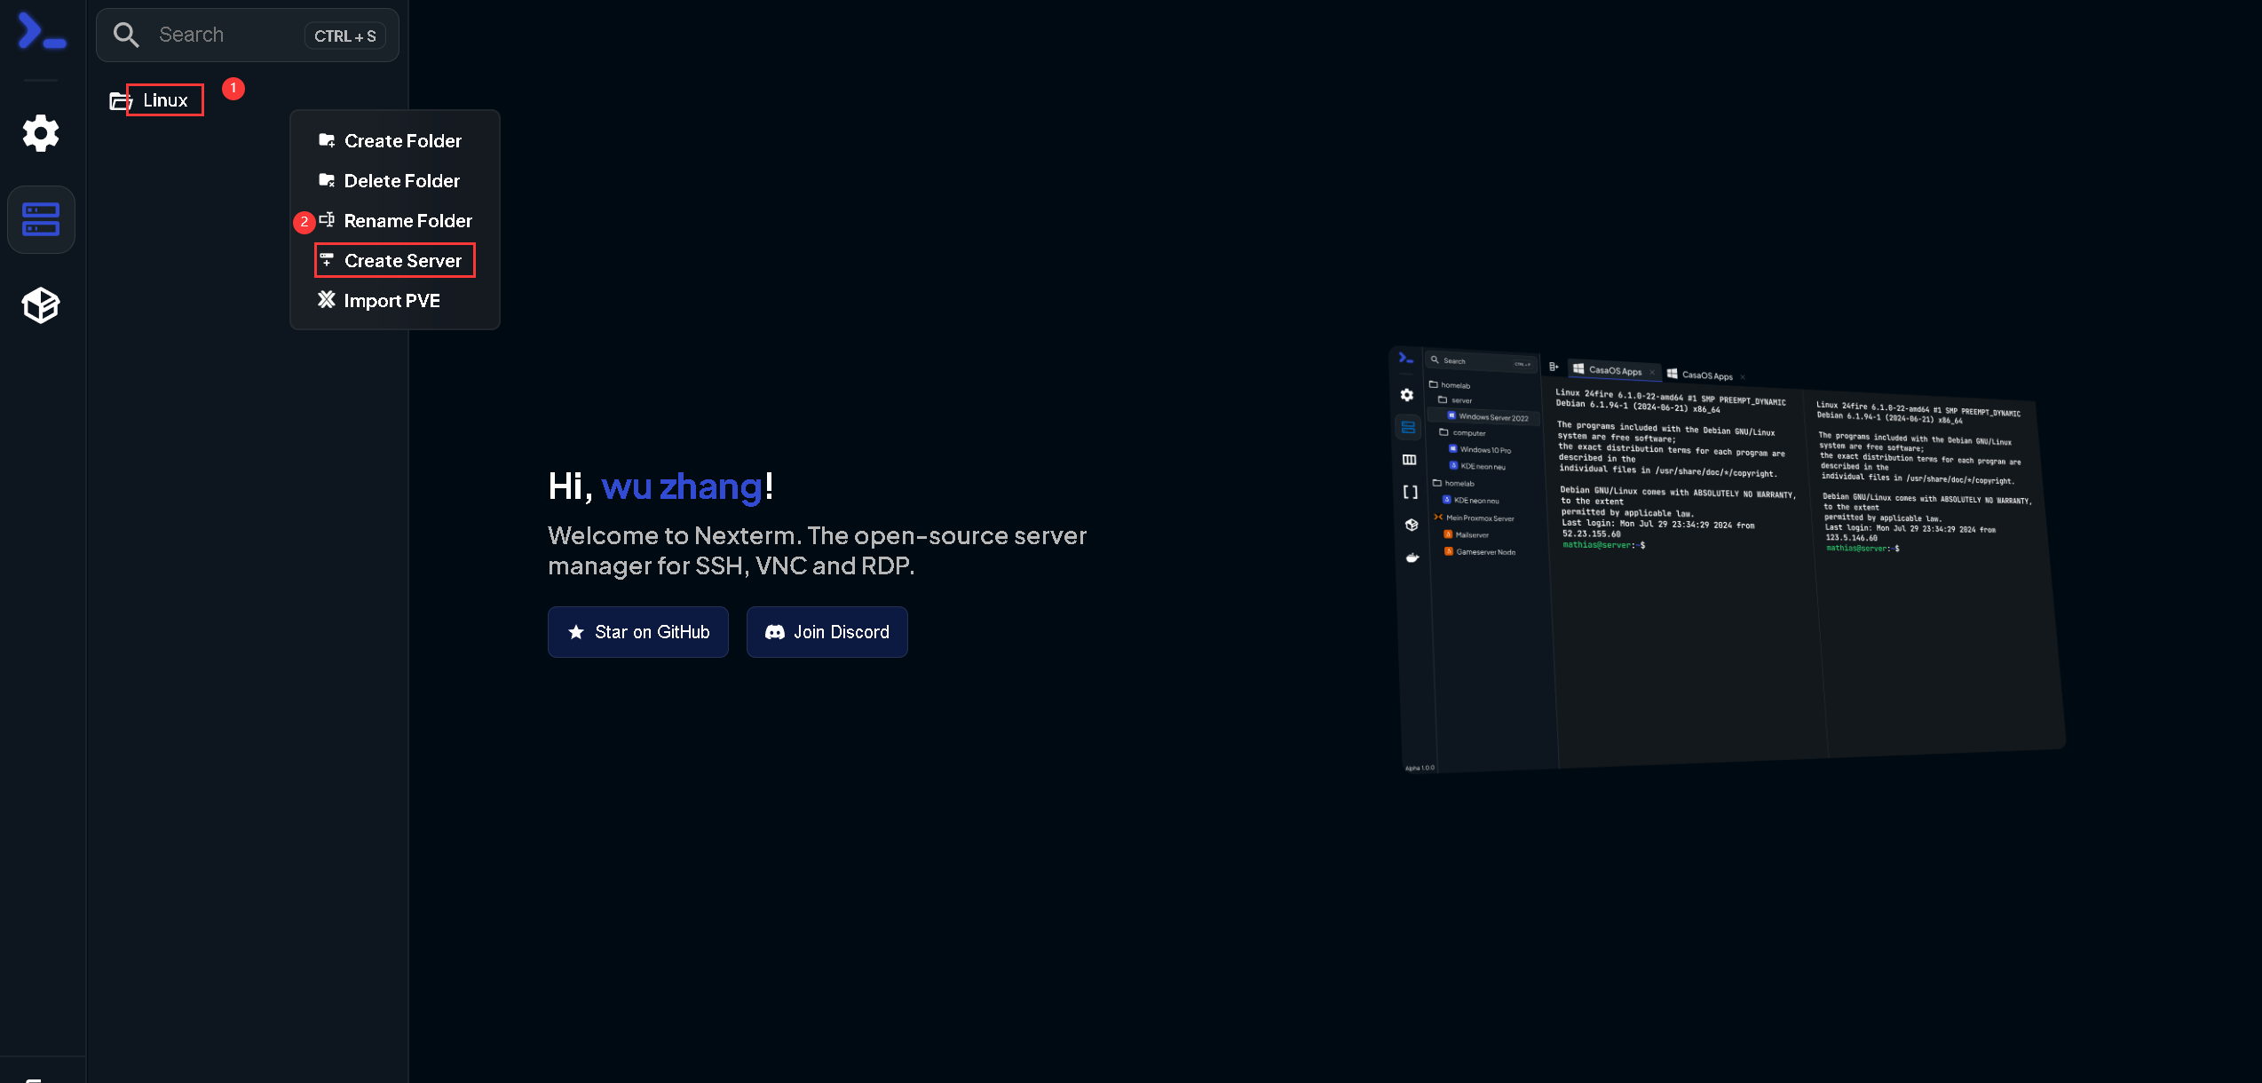This screenshot has height=1083, width=2262.
Task: Select the Servers panel icon in the sidebar
Action: (x=41, y=219)
